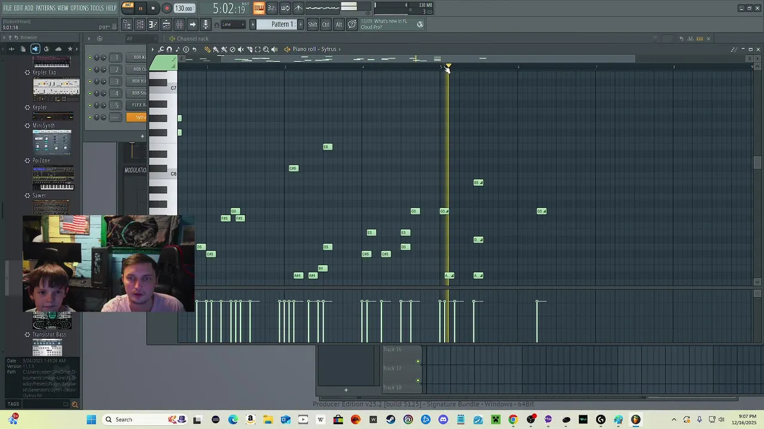Open the Line snap dropdown
Screen dimensions: 764x429
click(x=233, y=24)
